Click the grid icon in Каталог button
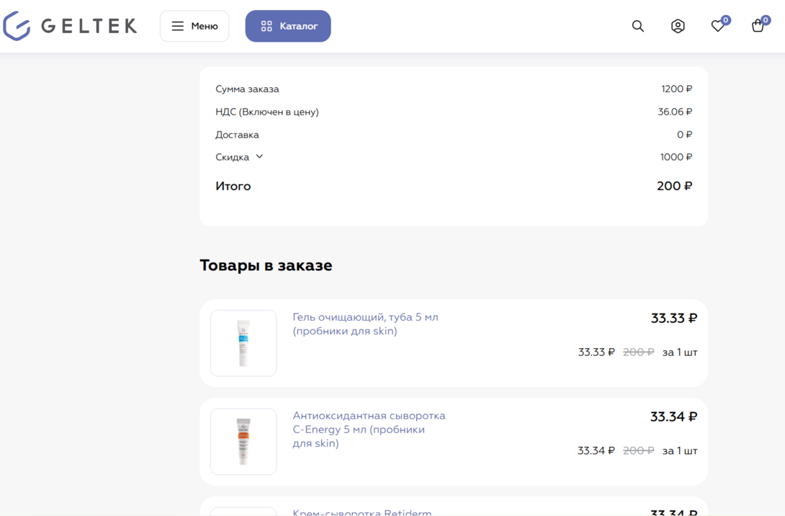 (x=266, y=26)
